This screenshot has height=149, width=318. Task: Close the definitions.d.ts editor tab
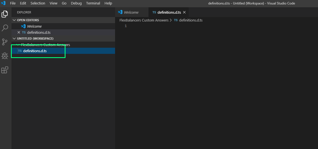184,12
